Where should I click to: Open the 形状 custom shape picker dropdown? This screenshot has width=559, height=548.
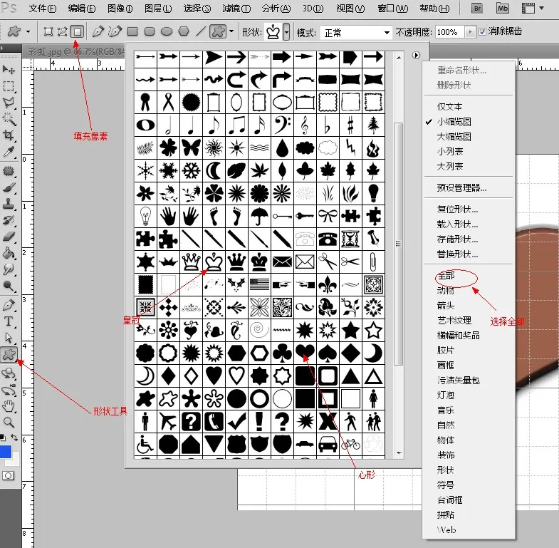coord(286,32)
